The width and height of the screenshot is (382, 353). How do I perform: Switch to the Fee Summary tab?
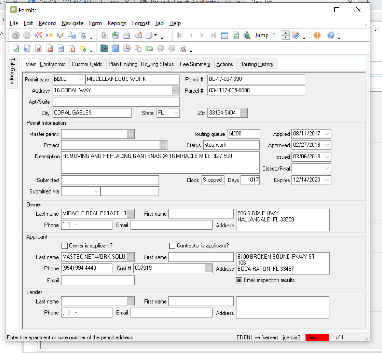pyautogui.click(x=195, y=64)
